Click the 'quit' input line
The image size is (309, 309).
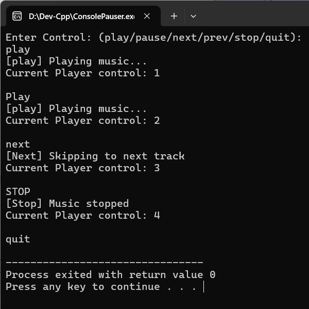(x=18, y=239)
